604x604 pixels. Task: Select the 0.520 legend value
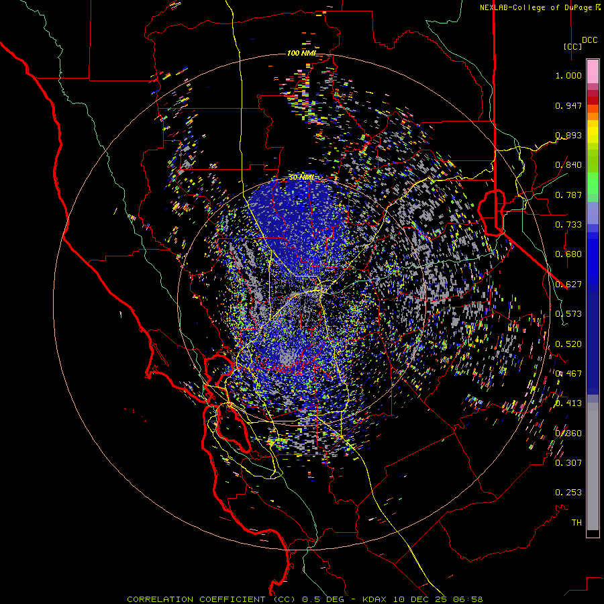tap(568, 344)
